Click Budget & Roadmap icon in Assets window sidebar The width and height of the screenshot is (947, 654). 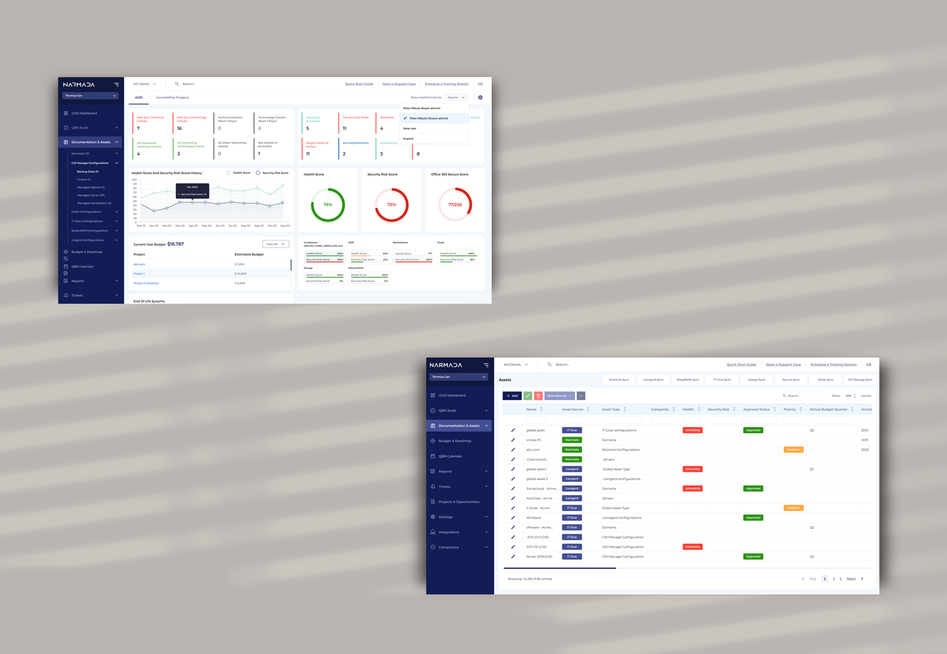tap(433, 441)
